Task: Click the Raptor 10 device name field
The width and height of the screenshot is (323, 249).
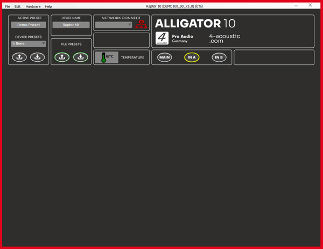Action: click(71, 25)
